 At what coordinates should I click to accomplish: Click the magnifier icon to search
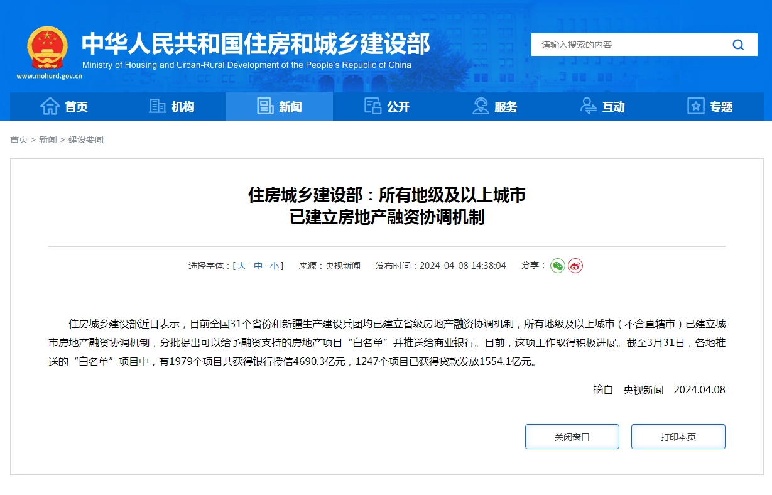point(738,45)
